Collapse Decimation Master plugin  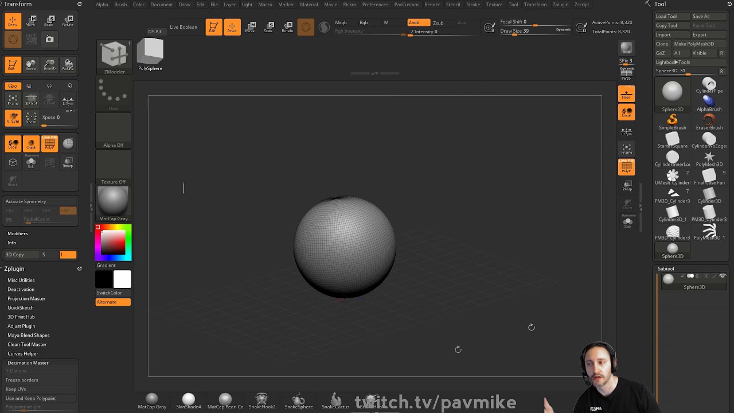[28, 363]
